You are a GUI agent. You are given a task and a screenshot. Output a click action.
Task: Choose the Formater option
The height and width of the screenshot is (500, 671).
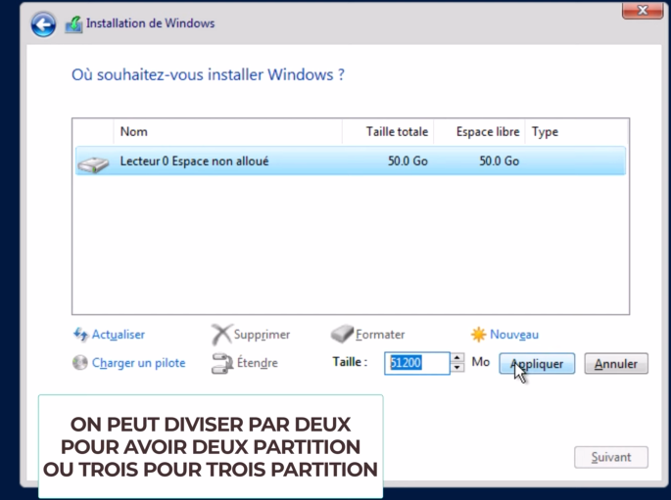coord(380,335)
